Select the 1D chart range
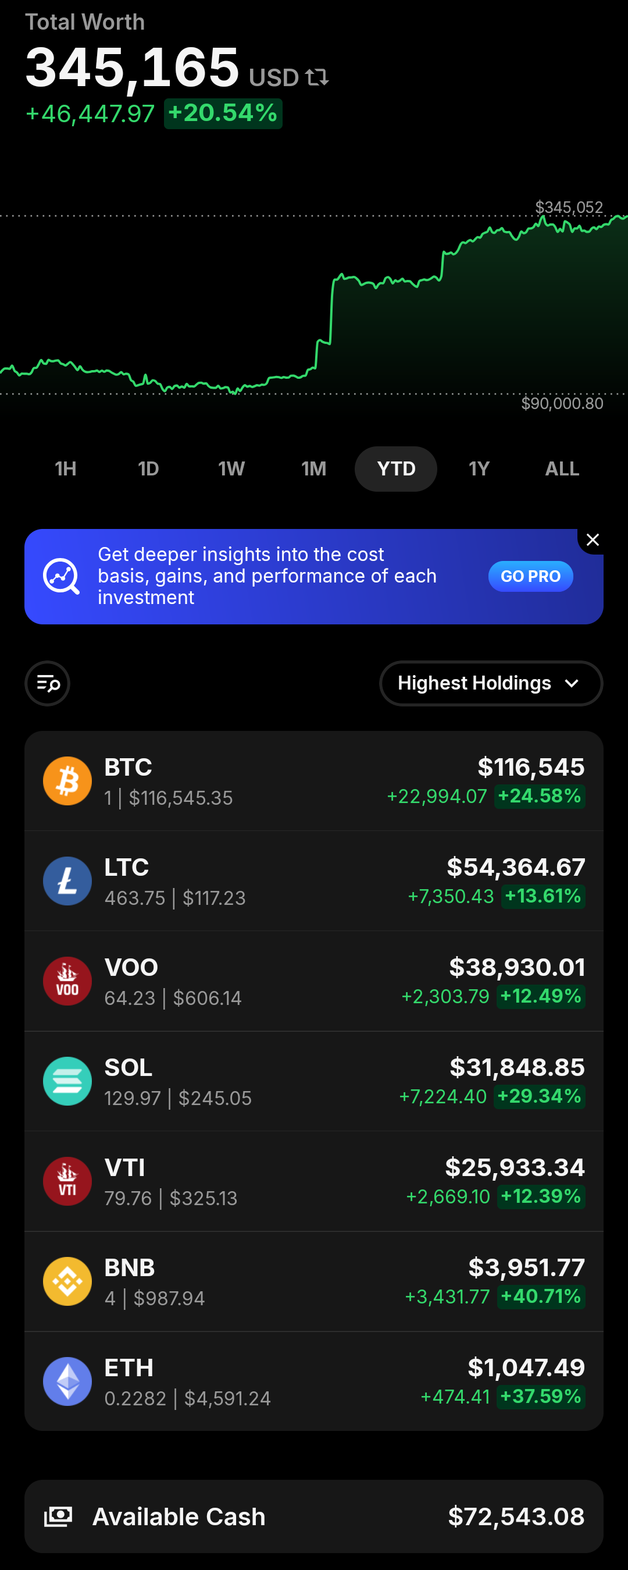Screen dimensions: 628x1570 (149, 468)
